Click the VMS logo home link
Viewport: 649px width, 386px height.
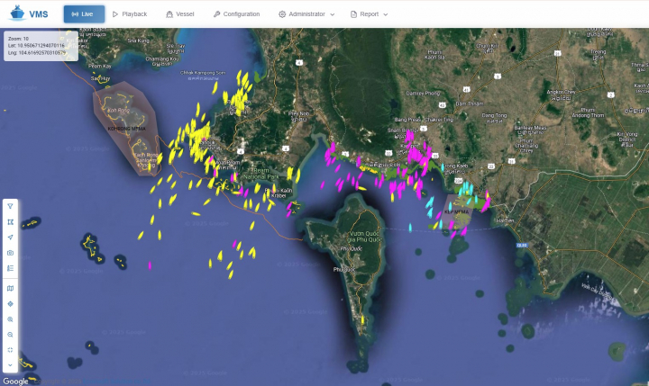[x=28, y=14]
